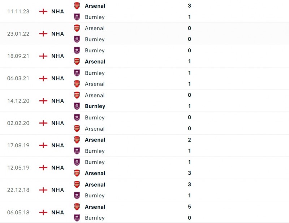Click Arsenal crest in the 06.05.18 match
This screenshot has width=289, height=223.
click(77, 207)
